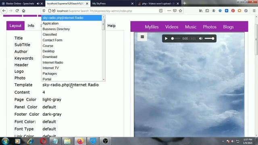Choose Classified from template list

coord(72,35)
